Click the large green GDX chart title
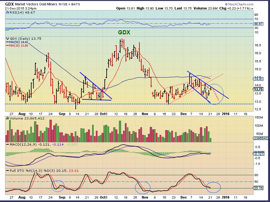This screenshot has height=202, width=270. pyautogui.click(x=124, y=32)
